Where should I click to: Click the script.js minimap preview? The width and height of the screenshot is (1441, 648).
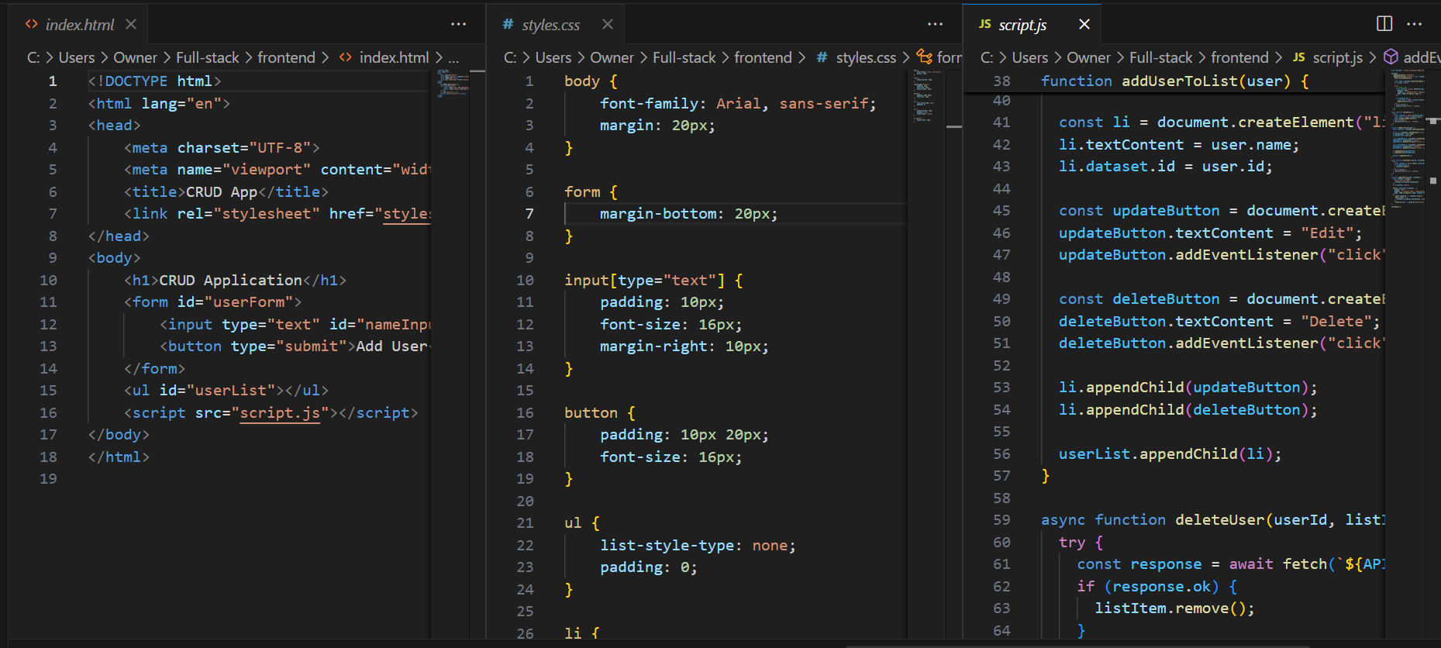coord(1408,140)
